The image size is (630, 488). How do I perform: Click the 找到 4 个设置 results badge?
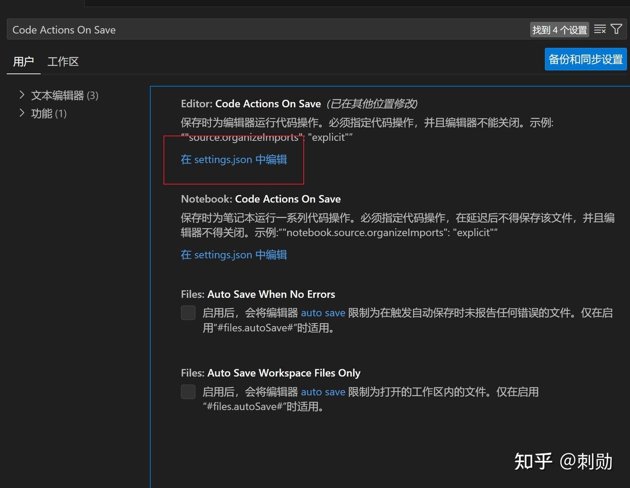tap(560, 29)
